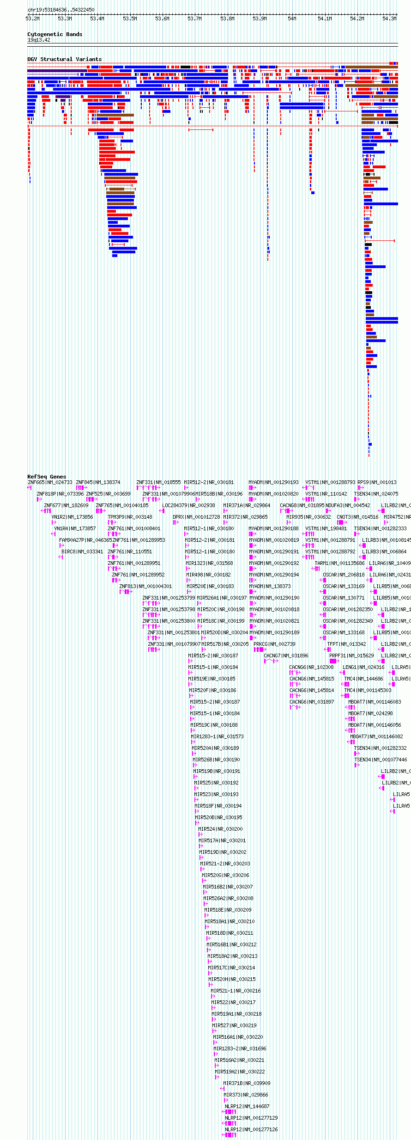
Task: Select MYADM|NM_001290193 transcript label
Action: coord(273,482)
